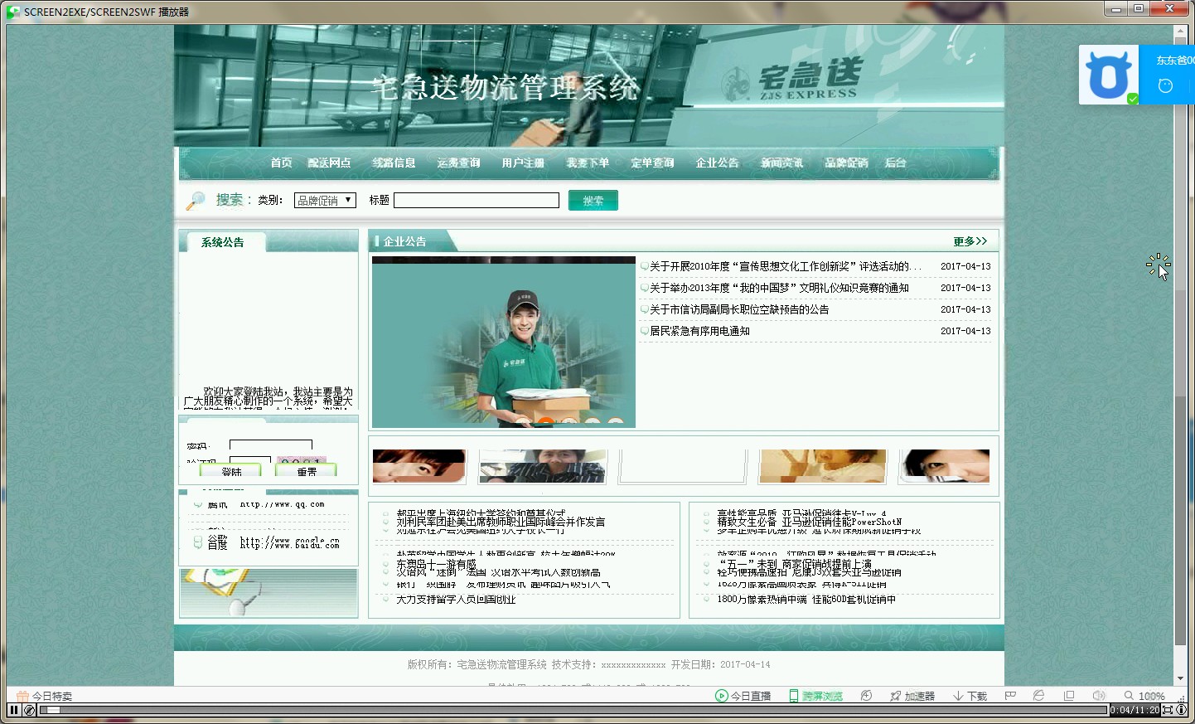The width and height of the screenshot is (1195, 724).
Task: Open the 宣传思想文化工作创新奖 announcement
Action: click(x=785, y=266)
